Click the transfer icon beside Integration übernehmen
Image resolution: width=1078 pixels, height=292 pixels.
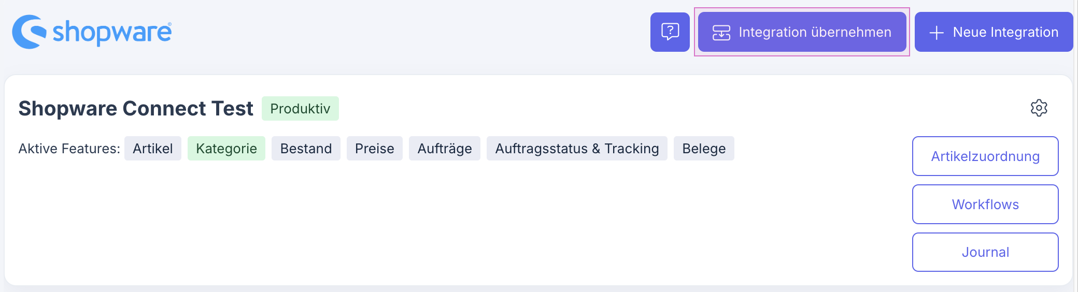coord(721,33)
